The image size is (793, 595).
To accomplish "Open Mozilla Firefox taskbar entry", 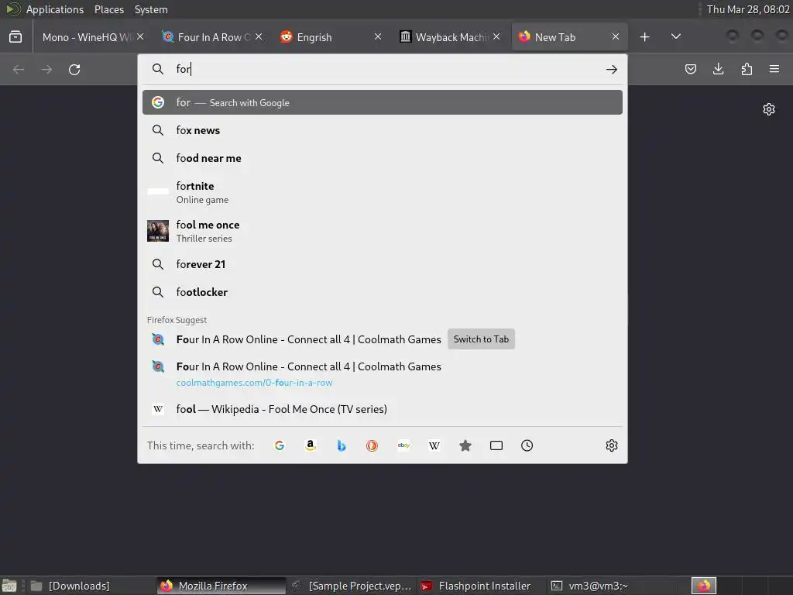I will [221, 586].
